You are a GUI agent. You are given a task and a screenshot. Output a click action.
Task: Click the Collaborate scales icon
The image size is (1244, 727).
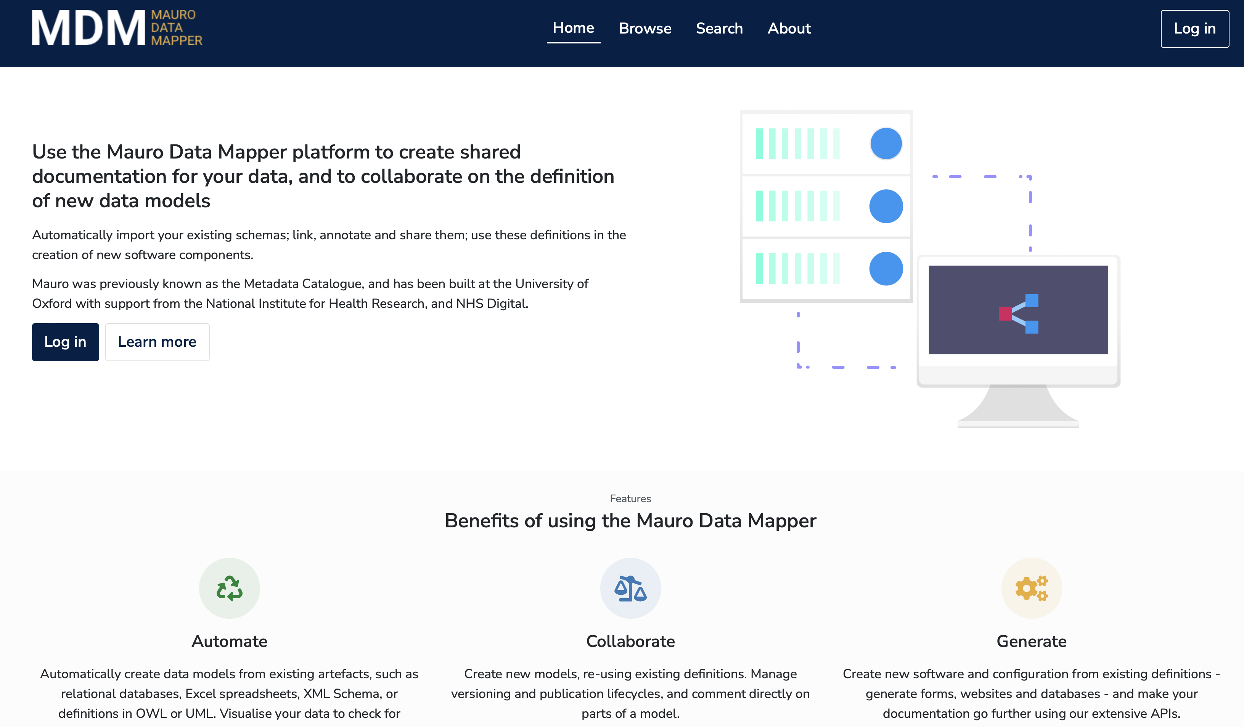(630, 588)
